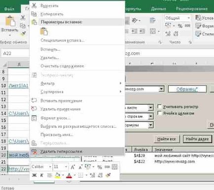Screen dimensions: 214x190
Task: Click the decrease decimal icon in ribbon
Action: coord(176,34)
